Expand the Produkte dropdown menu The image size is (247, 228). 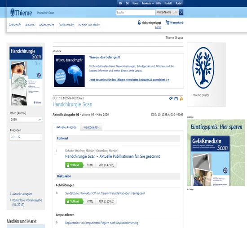pyautogui.click(x=148, y=3)
